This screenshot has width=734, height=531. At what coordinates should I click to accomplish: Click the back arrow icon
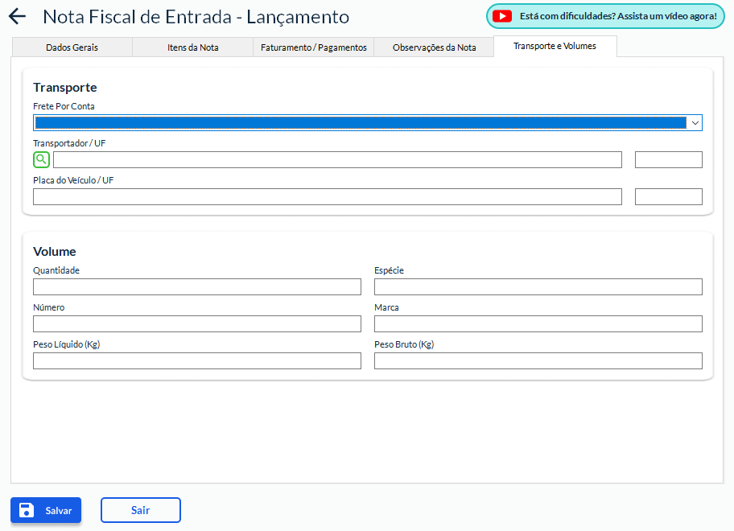(17, 17)
